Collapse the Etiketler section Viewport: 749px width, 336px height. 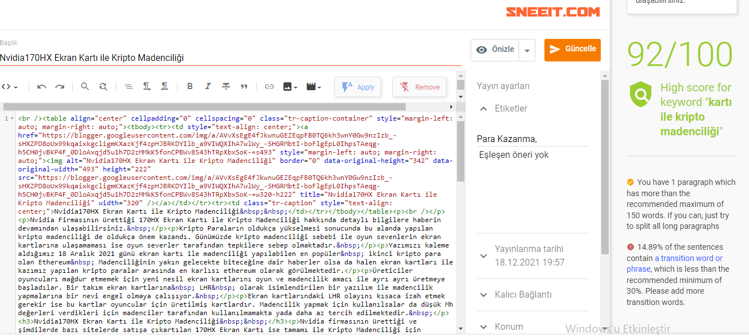coord(483,109)
